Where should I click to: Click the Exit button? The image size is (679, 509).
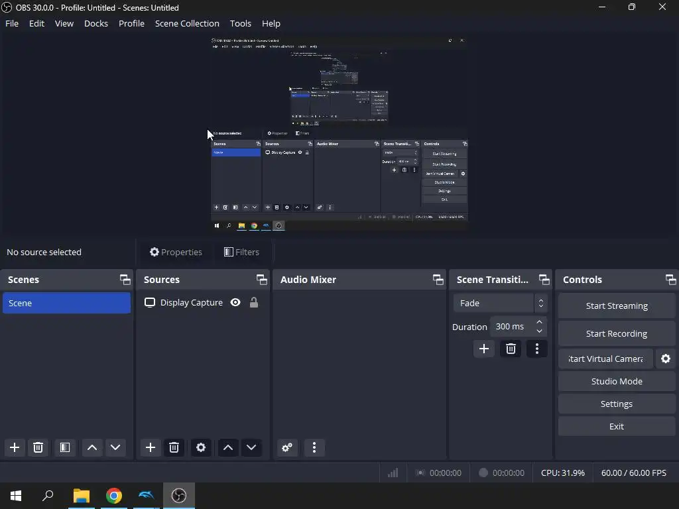pyautogui.click(x=617, y=426)
